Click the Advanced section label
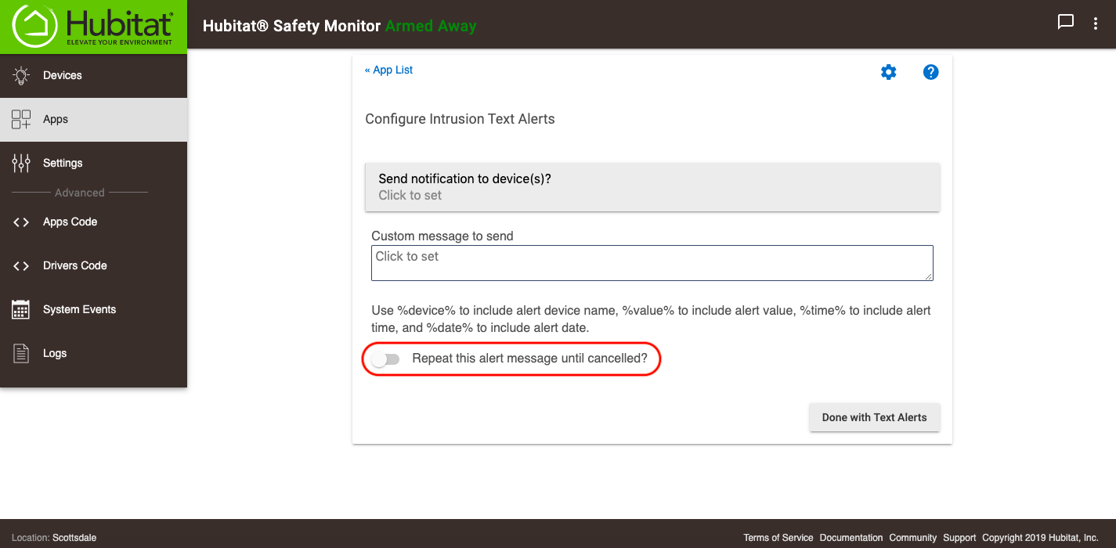 coord(79,193)
